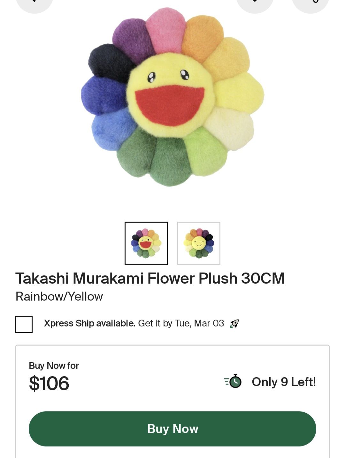
Task: Click the Buy Now for label
Action: point(54,365)
